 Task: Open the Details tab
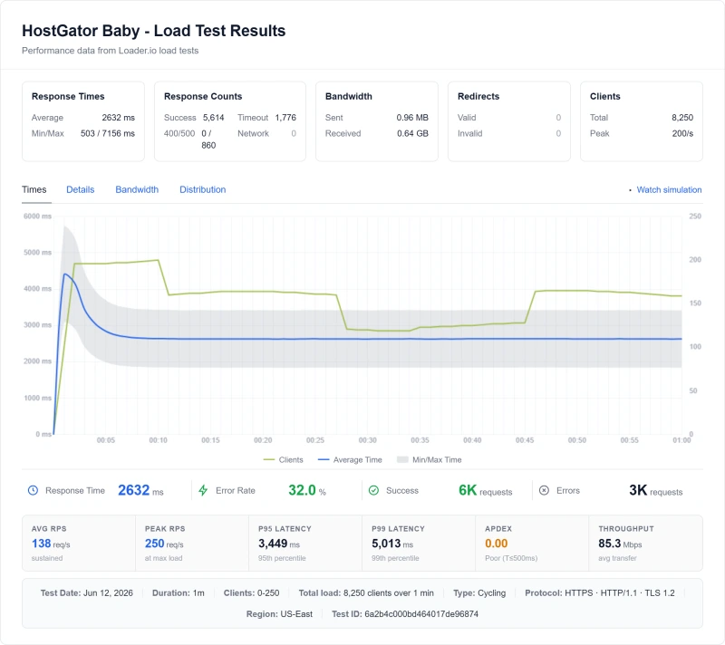coord(80,189)
